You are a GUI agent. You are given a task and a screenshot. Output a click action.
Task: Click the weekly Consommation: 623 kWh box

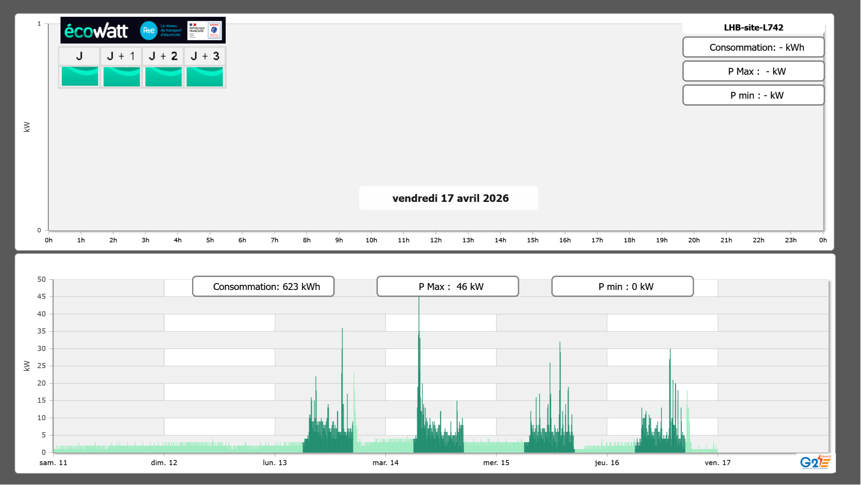[263, 287]
